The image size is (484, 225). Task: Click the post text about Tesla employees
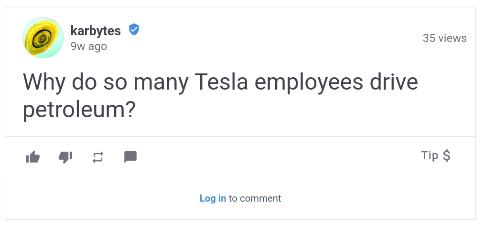coord(220,96)
